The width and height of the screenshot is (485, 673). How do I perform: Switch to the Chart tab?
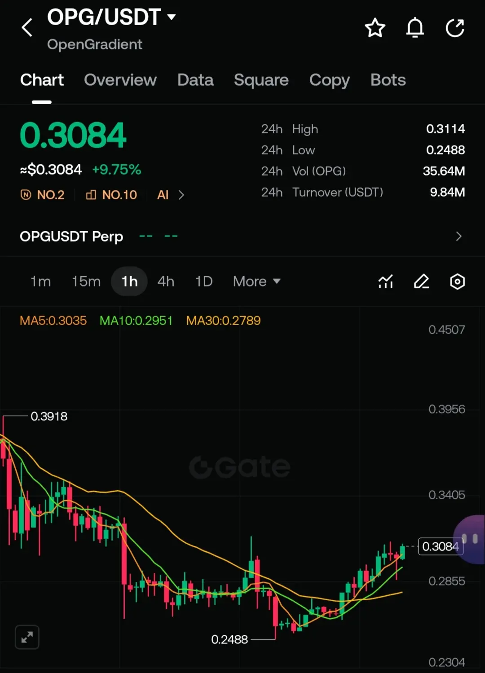42,80
